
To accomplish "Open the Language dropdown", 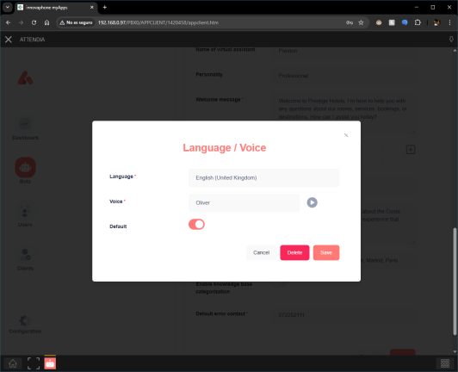I will [263, 177].
